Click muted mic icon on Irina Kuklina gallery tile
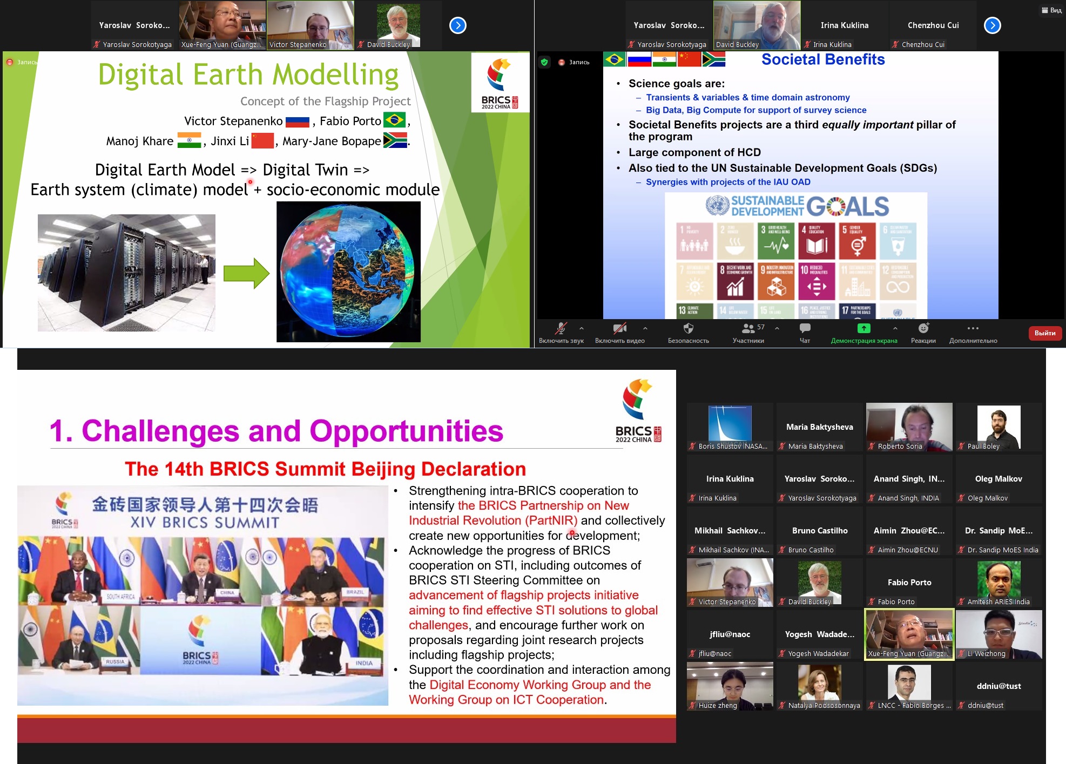This screenshot has height=764, width=1066. point(692,498)
